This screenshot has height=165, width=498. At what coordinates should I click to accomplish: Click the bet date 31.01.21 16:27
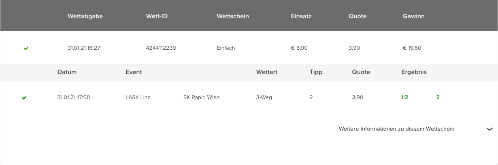84,48
